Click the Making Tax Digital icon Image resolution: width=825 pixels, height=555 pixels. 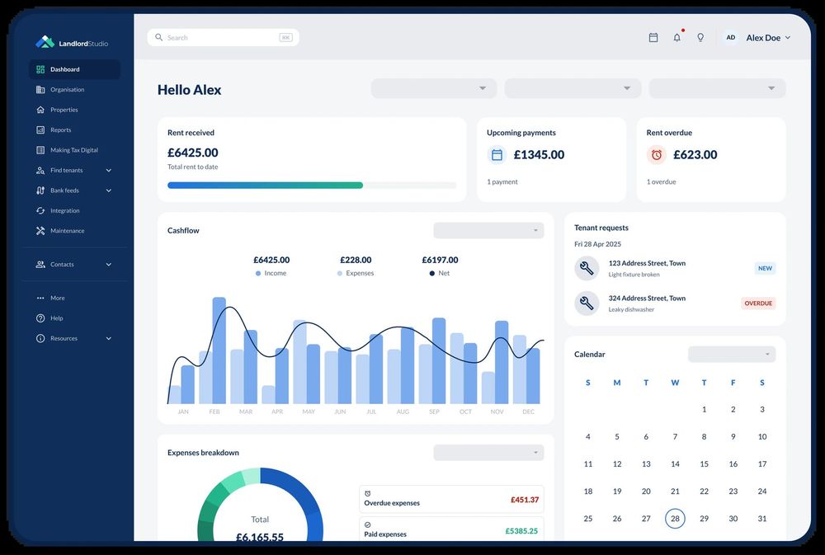40,150
